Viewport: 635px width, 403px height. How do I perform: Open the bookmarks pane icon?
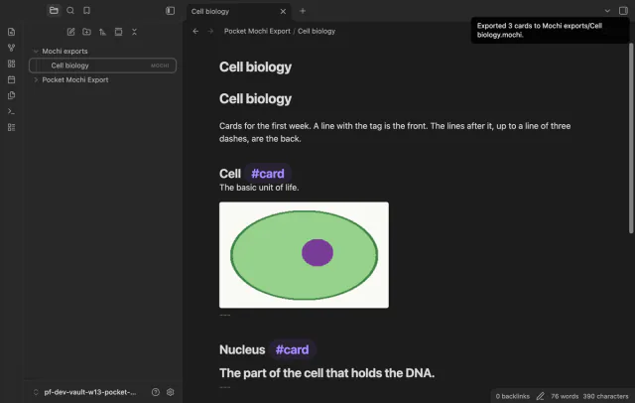(x=86, y=11)
